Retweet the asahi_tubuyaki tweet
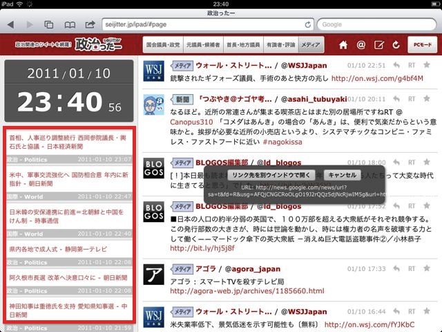442x332 pixels. (x=412, y=99)
